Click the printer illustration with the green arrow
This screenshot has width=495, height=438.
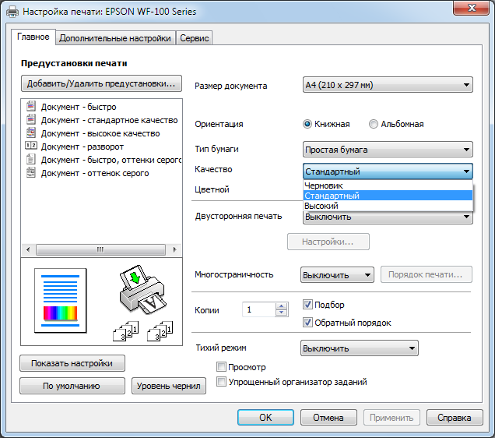(x=142, y=290)
